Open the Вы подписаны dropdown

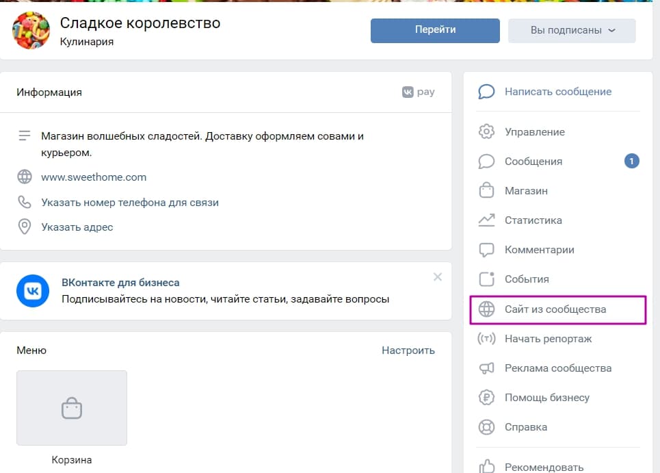point(572,30)
